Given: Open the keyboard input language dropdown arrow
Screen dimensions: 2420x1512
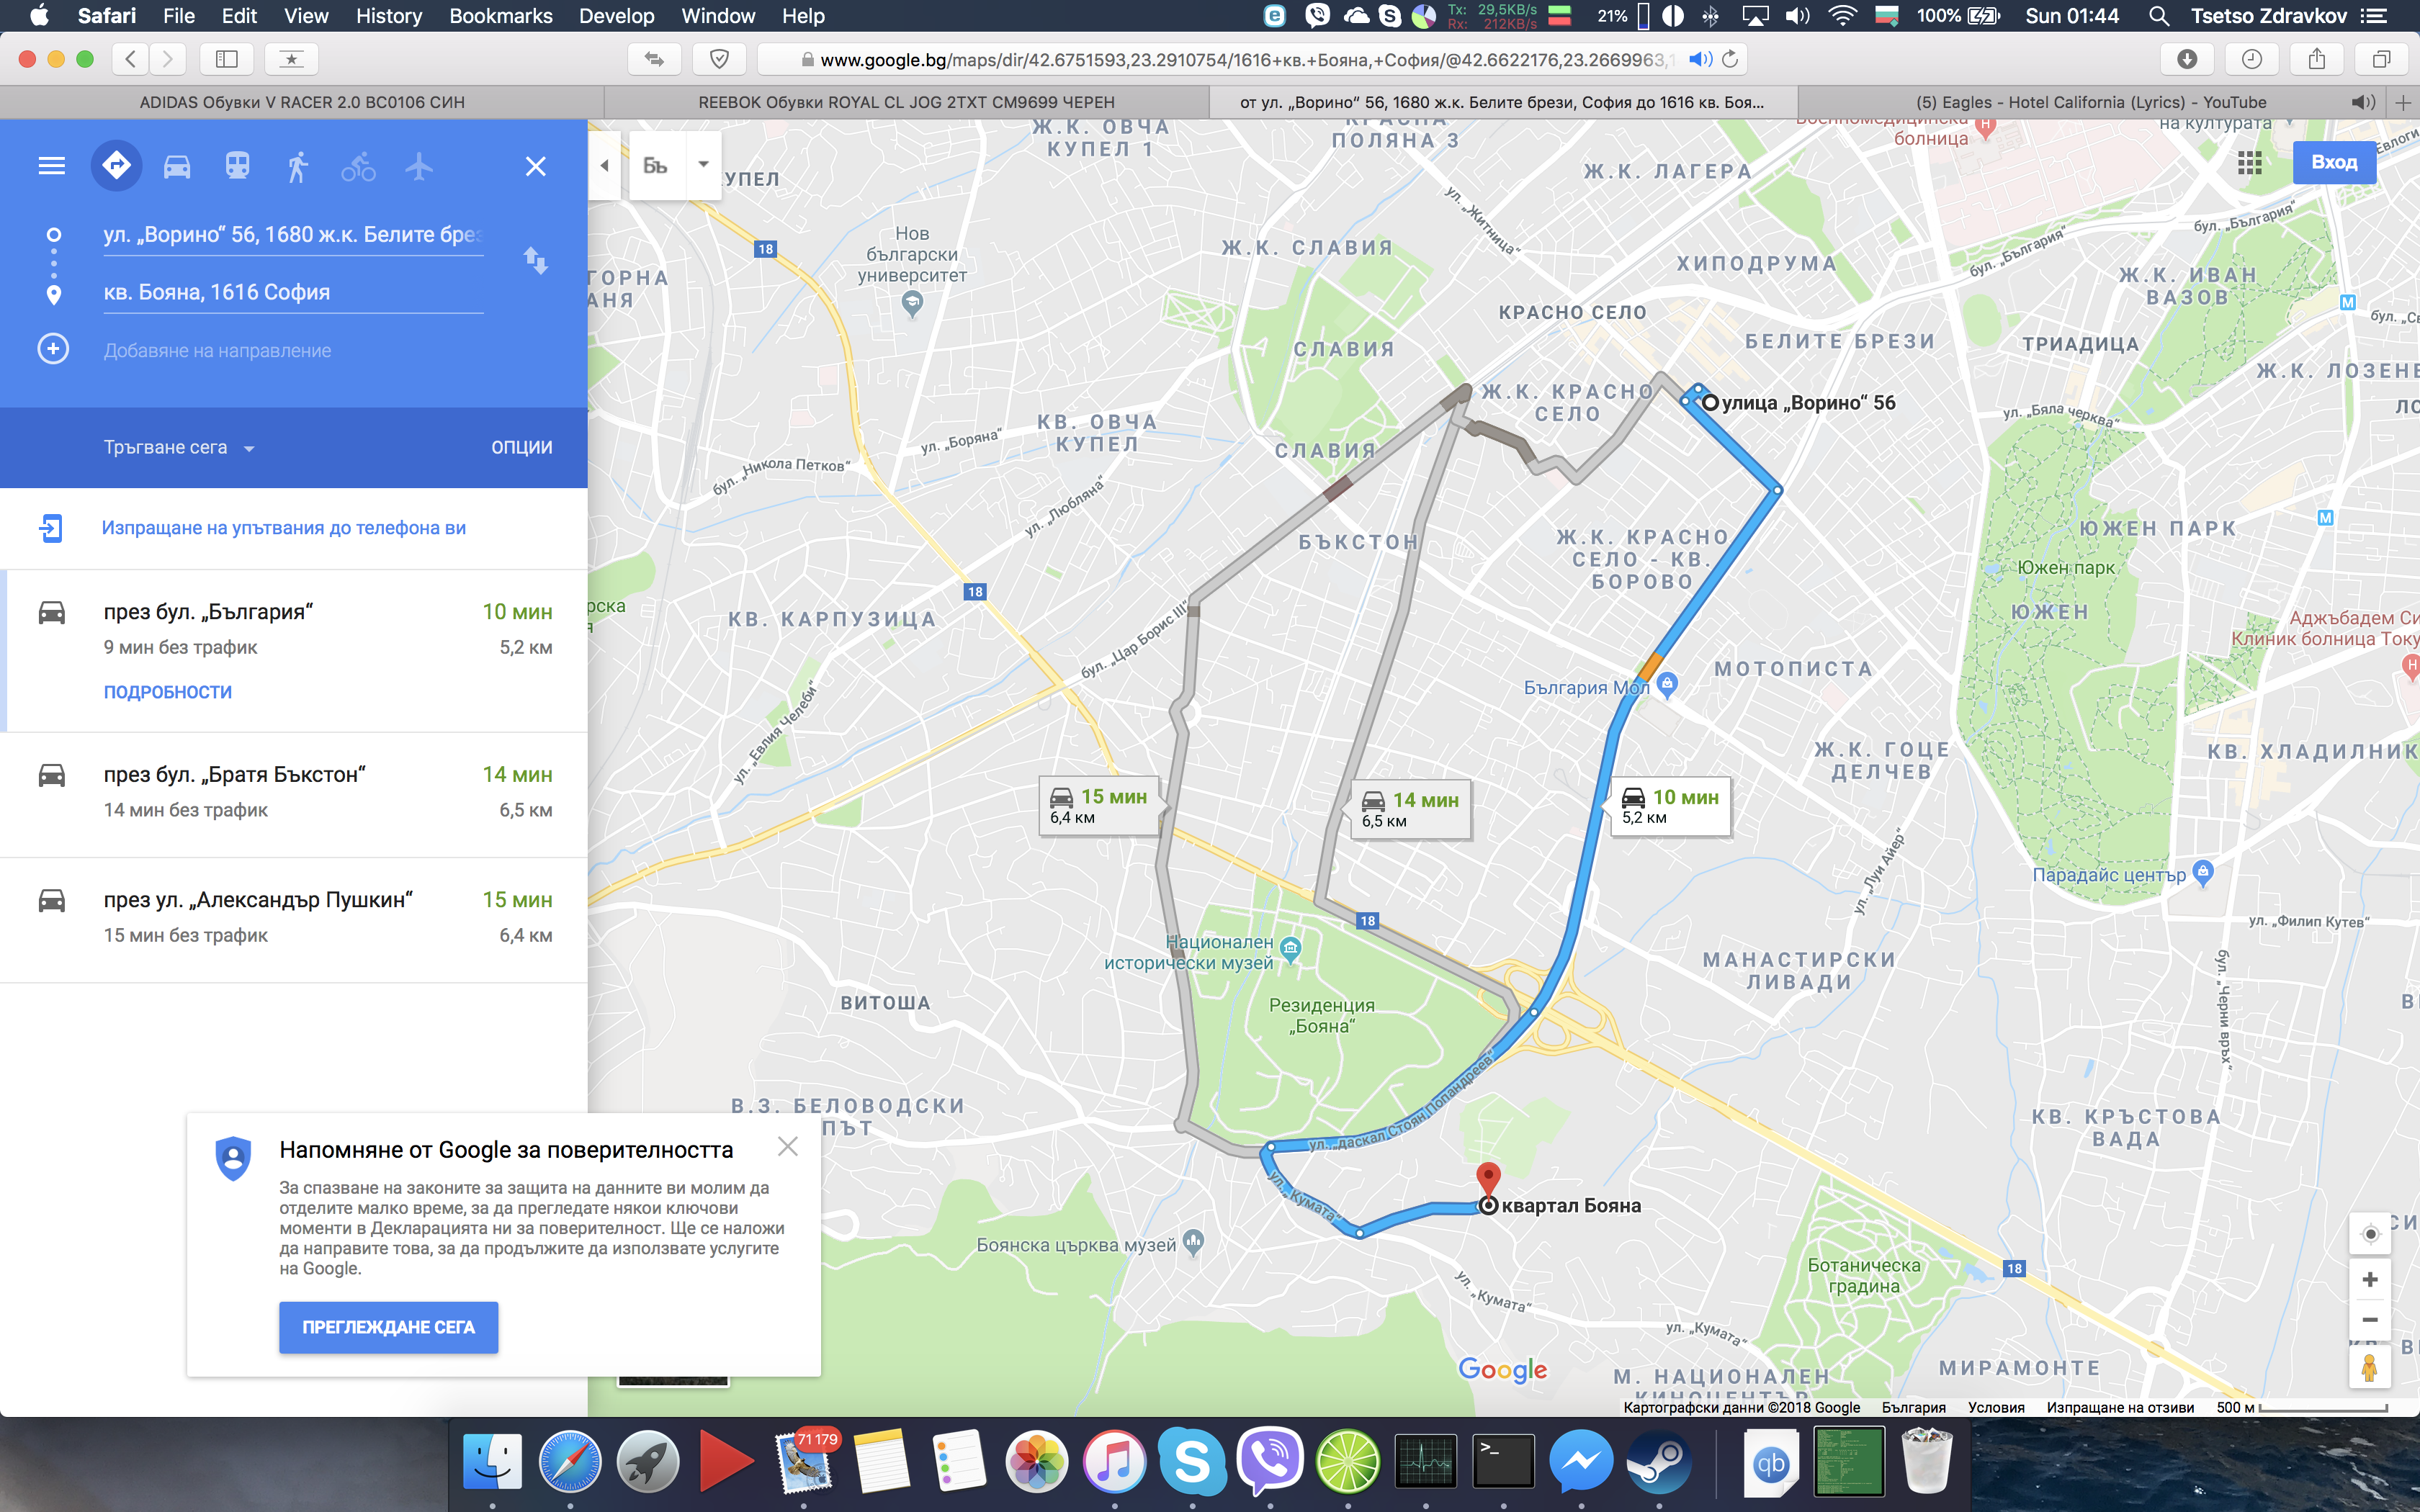Looking at the screenshot, I should point(703,165).
